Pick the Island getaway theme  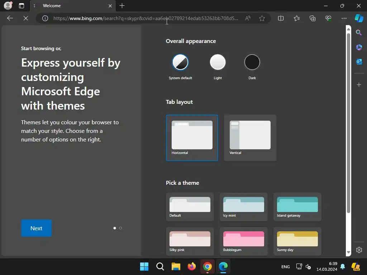tap(297, 207)
